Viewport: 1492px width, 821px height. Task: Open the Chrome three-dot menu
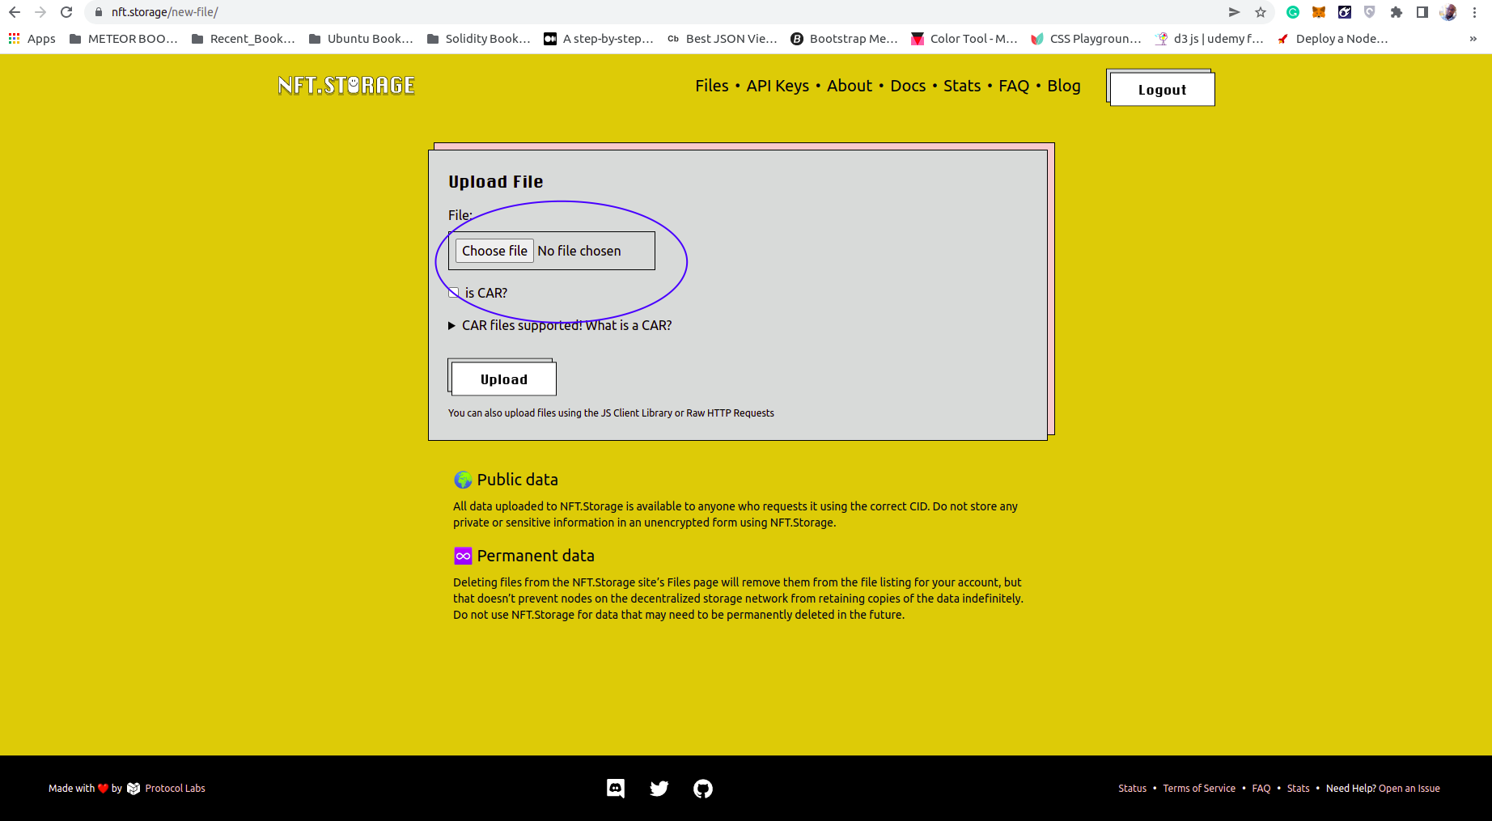[1474, 12]
